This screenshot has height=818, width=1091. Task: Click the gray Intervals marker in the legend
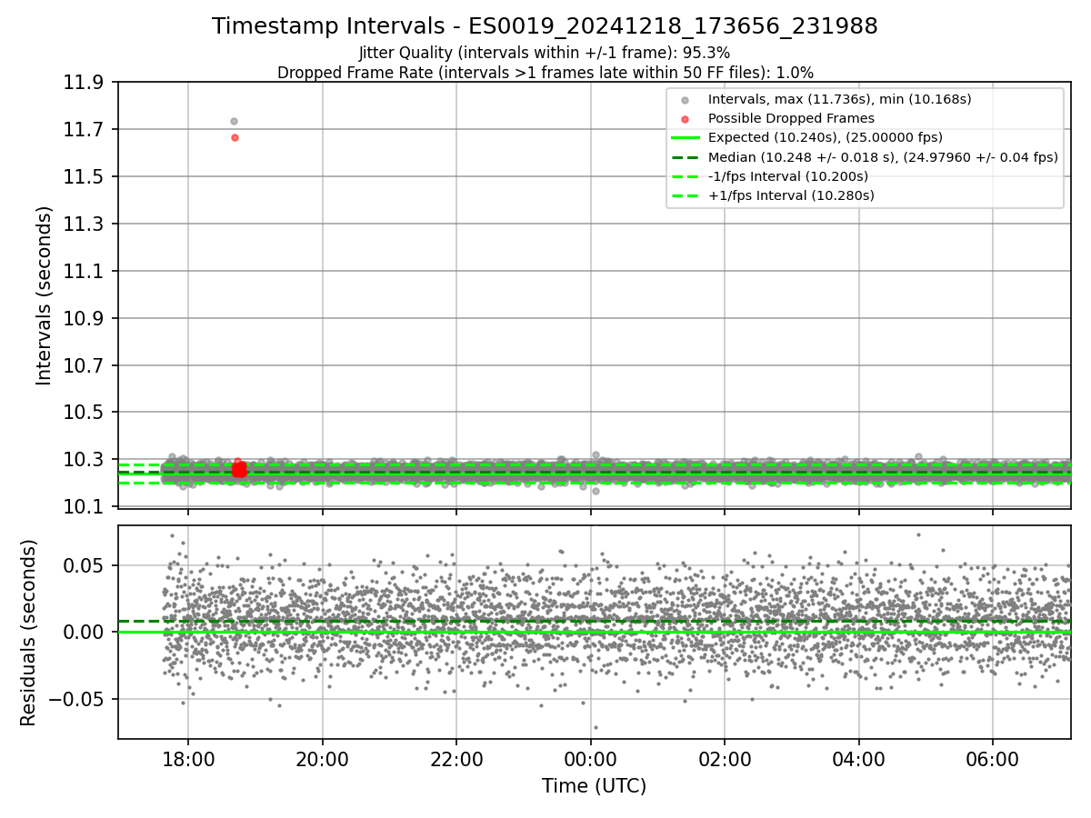tap(685, 100)
